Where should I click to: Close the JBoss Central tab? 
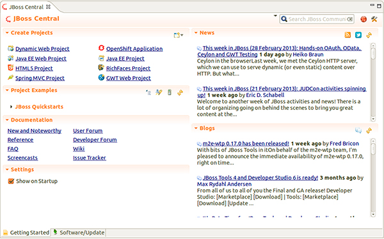tap(48, 7)
